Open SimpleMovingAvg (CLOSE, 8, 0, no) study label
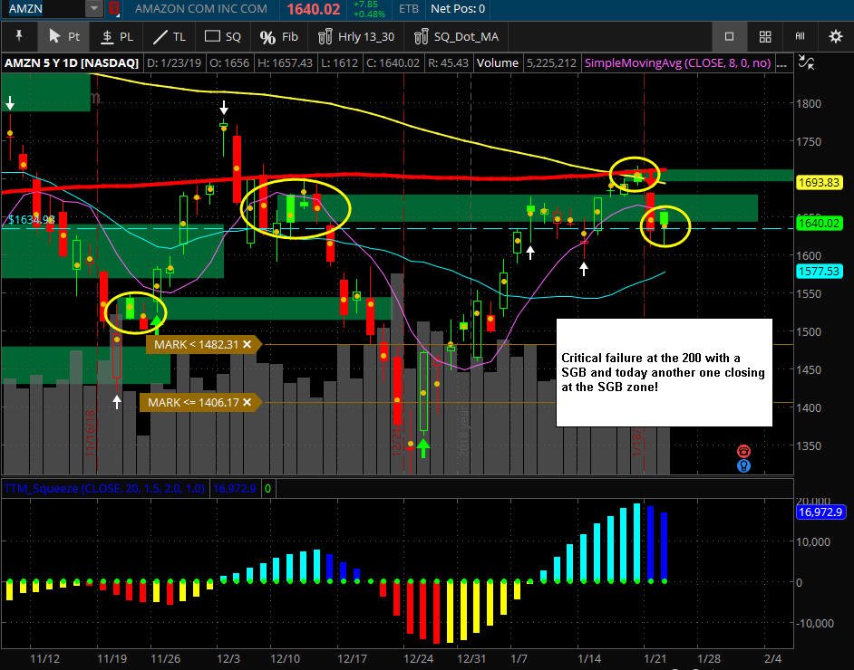The height and width of the screenshot is (670, 854). tap(677, 63)
